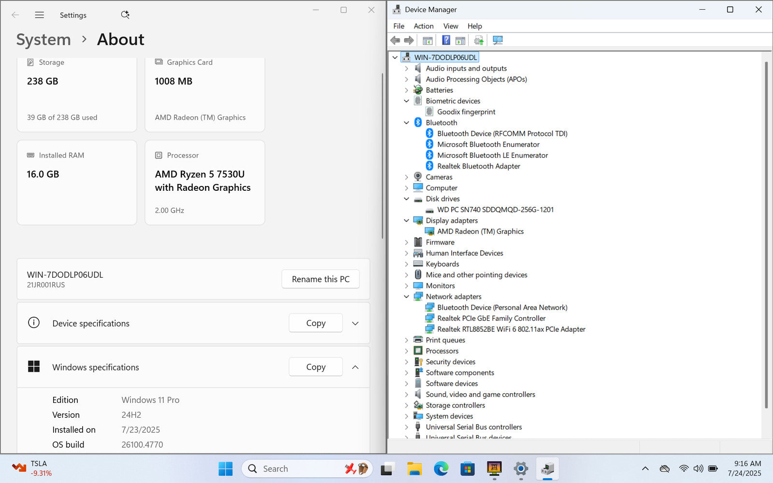Collapse Windows specifications section chevron
Screen dimensions: 773x483
355,368
